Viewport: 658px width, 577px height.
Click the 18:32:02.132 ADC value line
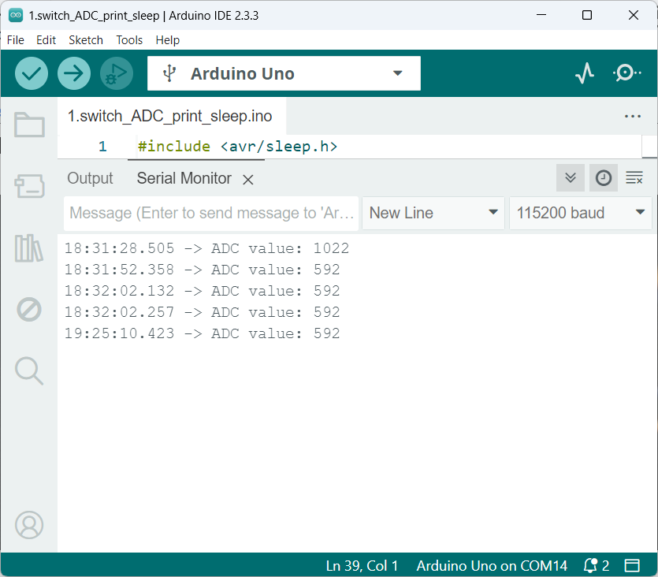coord(202,291)
